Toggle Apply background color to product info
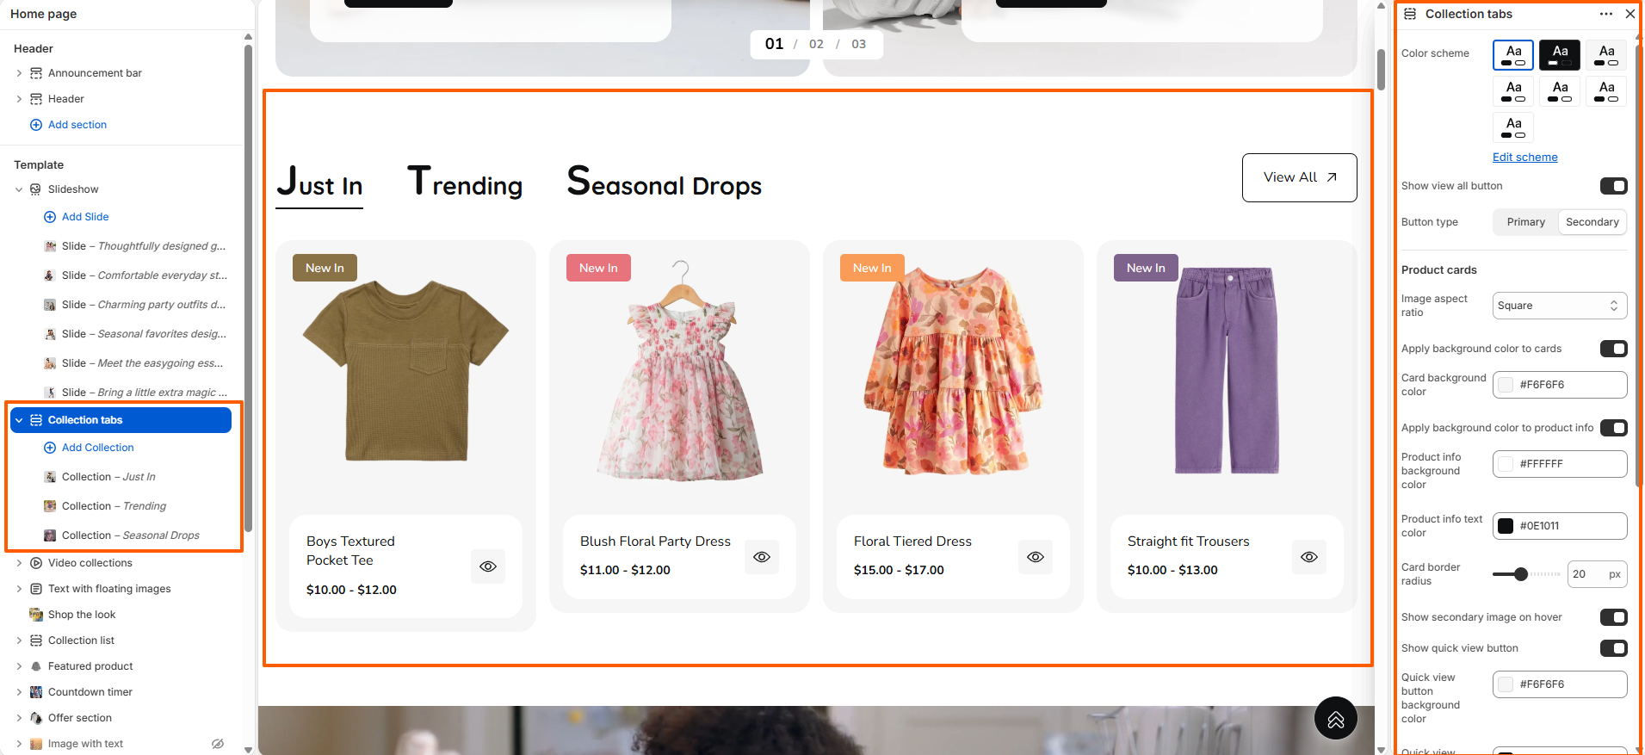1645x755 pixels. [1614, 428]
